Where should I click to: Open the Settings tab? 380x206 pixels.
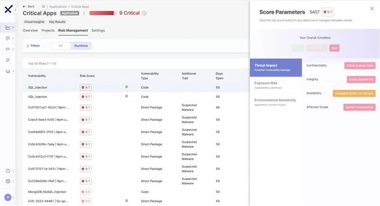click(x=98, y=30)
